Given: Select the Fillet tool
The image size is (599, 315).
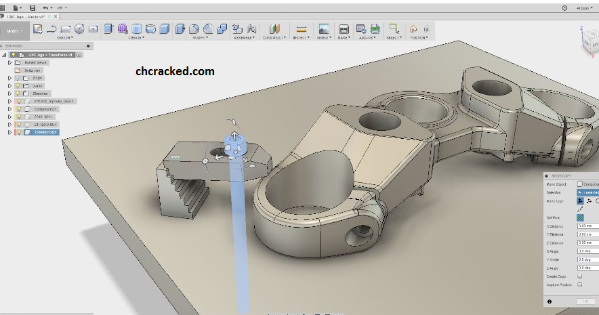Looking at the screenshot, I should [x=194, y=28].
